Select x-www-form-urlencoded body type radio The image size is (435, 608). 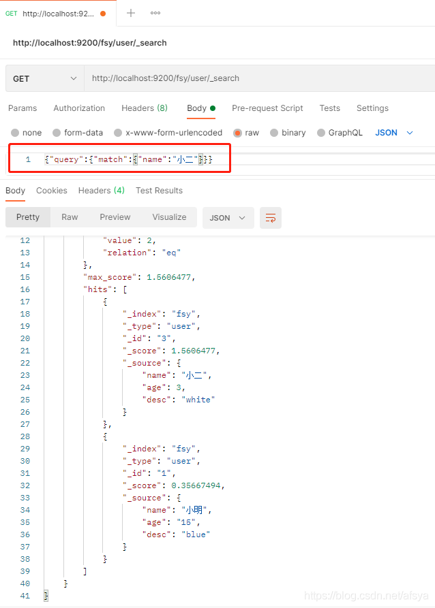click(x=118, y=133)
